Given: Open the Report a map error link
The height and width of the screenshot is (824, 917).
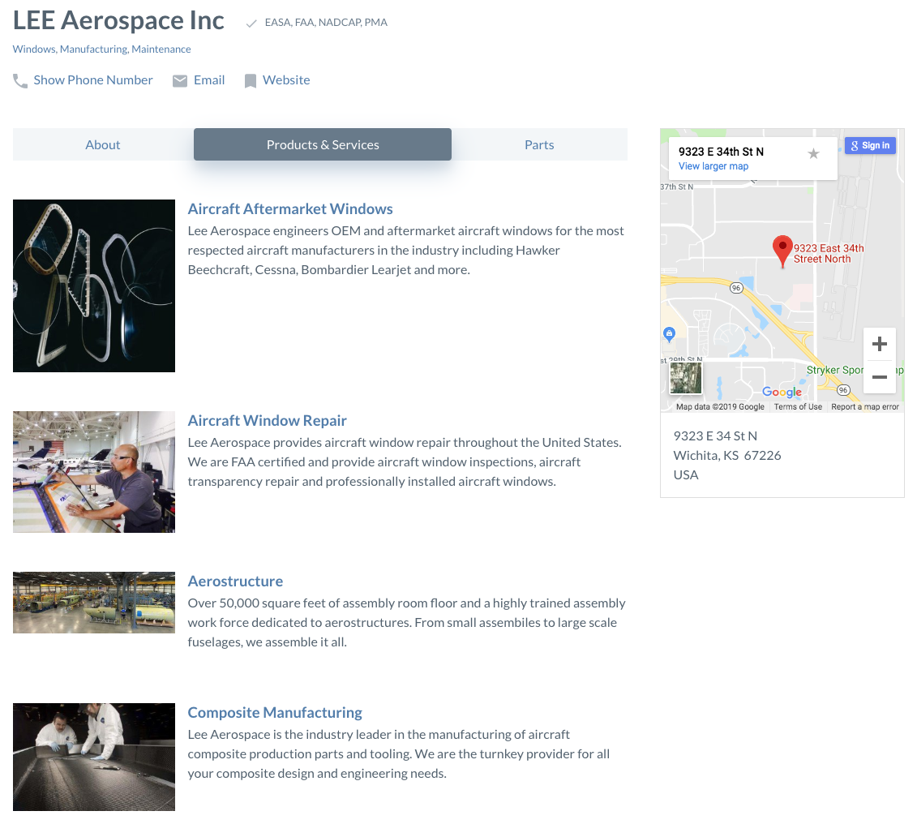Looking at the screenshot, I should coord(865,407).
